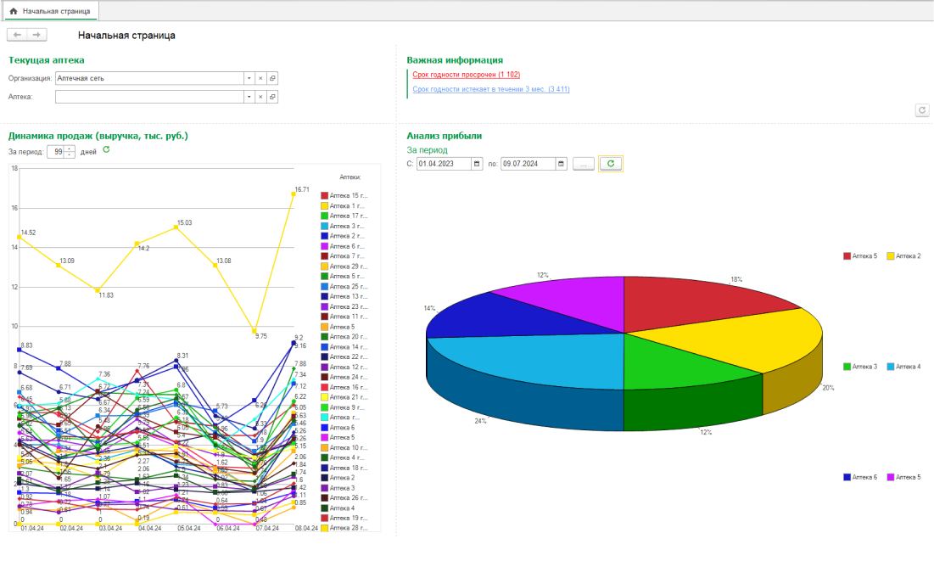Screen dimensions: 934x561
Task: Refresh the sales dynamics chart
Action: [x=106, y=150]
